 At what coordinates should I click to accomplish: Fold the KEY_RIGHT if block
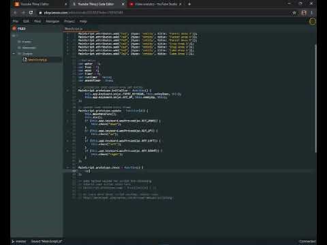(67, 150)
